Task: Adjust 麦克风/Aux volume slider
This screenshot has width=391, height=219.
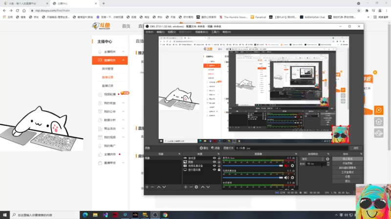Action: (x=253, y=165)
